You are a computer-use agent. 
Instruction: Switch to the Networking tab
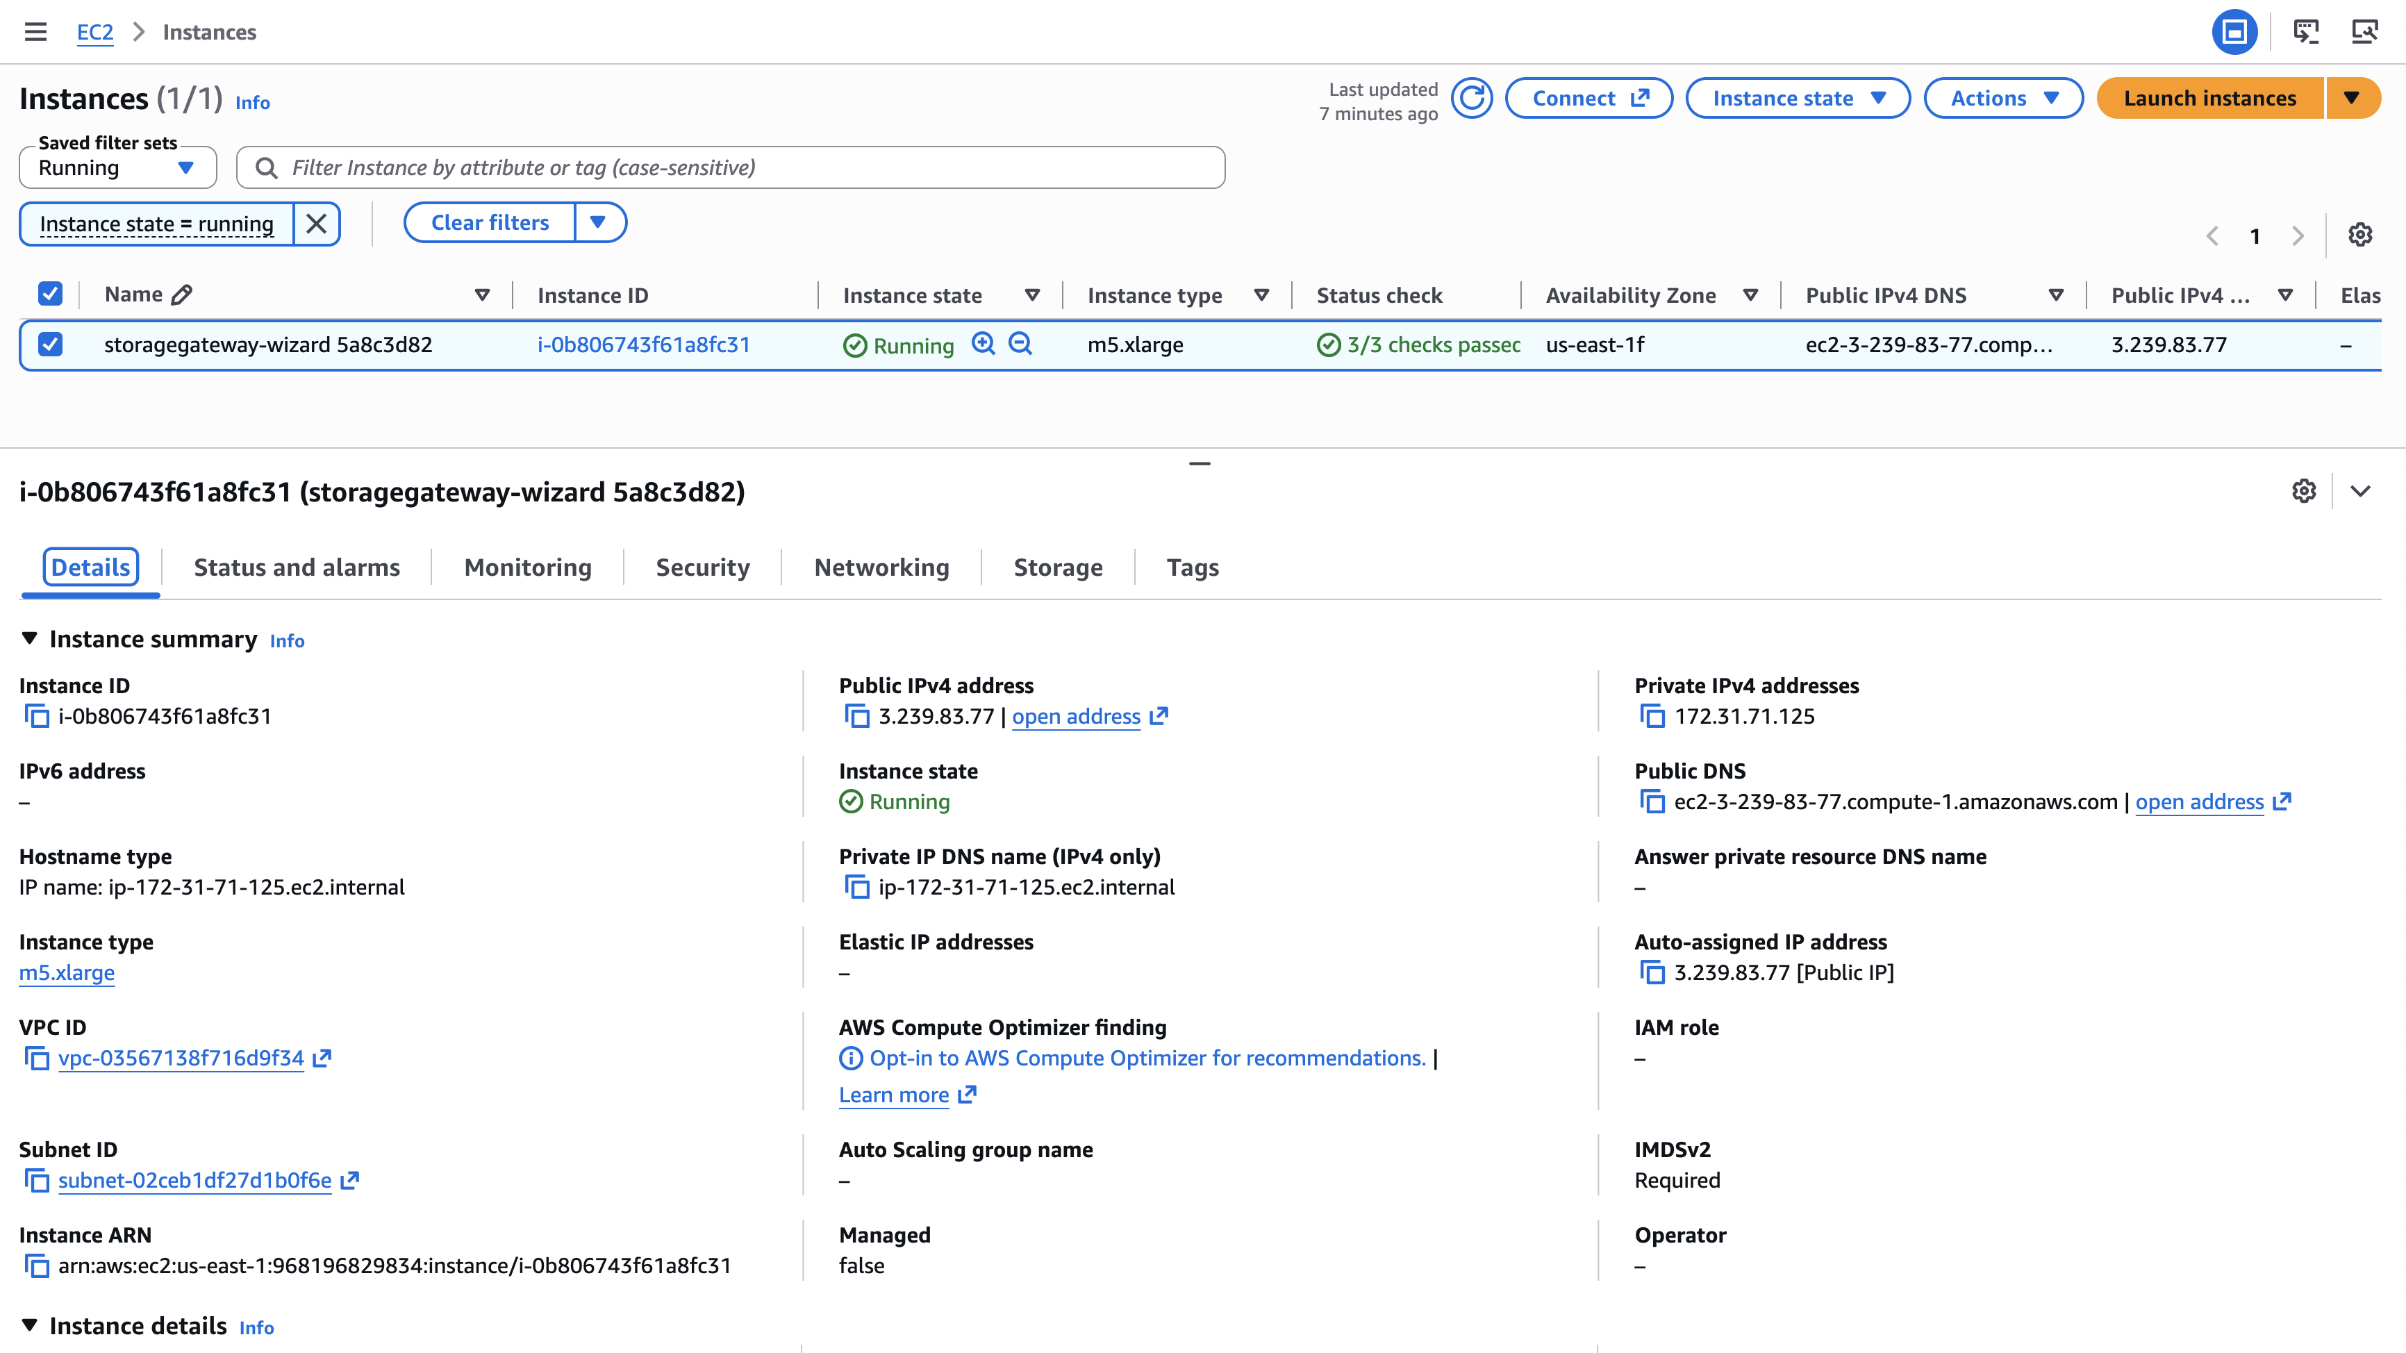pos(881,567)
